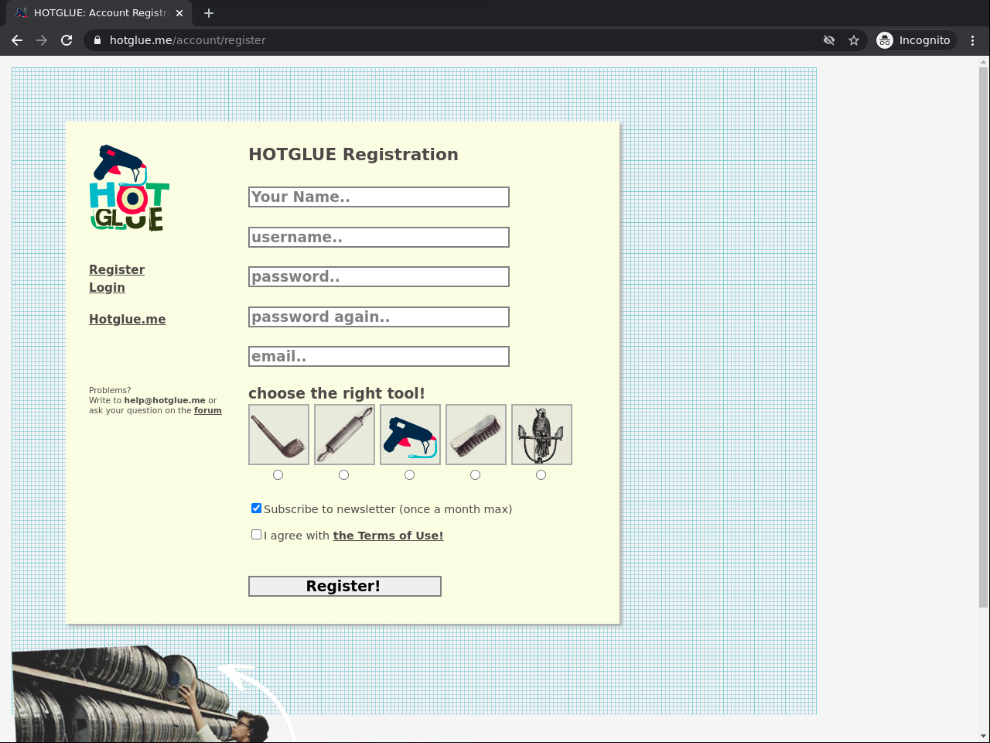Visit the Hotglue.me link
The image size is (990, 743).
(x=128, y=319)
